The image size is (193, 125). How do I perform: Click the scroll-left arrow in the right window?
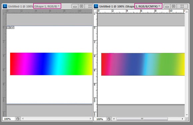(x=114, y=119)
